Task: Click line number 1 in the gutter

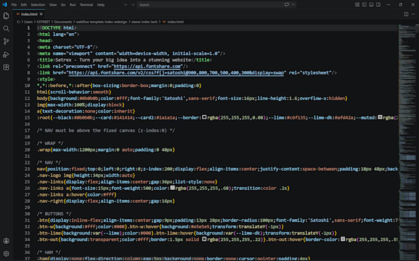Action: point(28,28)
